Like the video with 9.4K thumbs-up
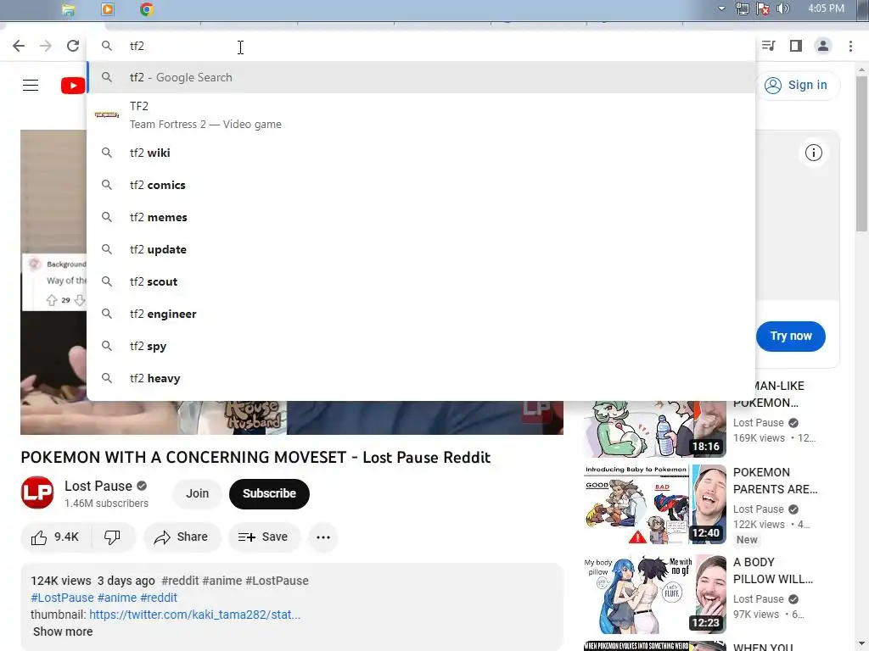869x651 pixels. tap(55, 537)
